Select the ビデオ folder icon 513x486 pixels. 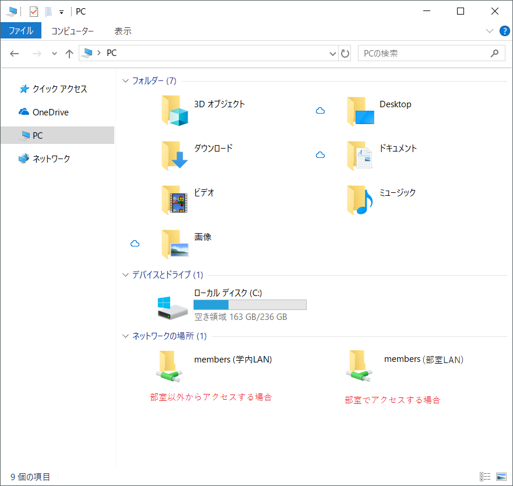point(175,200)
